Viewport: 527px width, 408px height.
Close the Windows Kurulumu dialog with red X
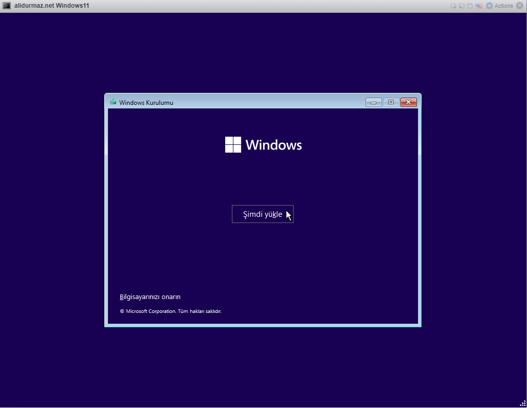[x=408, y=102]
